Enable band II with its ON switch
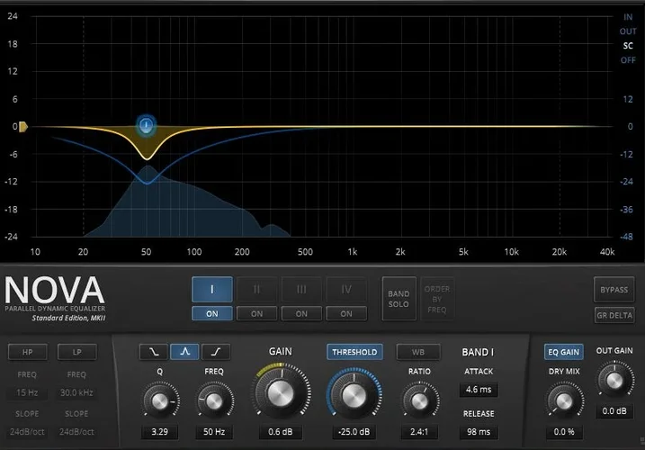Viewport: 645px width, 450px height. point(256,314)
